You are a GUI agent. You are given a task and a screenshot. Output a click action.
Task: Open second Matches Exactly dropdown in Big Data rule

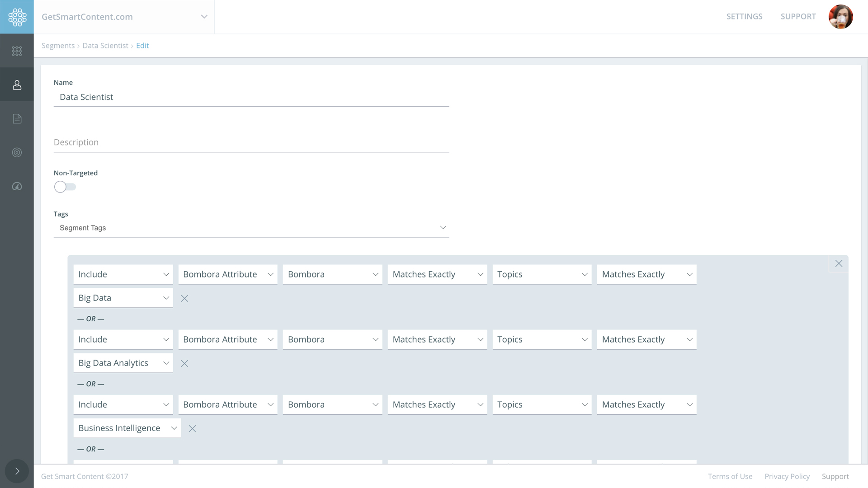coord(646,274)
